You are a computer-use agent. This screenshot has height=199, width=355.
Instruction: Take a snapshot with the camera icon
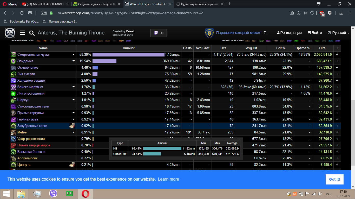pyautogui.click(x=292, y=13)
